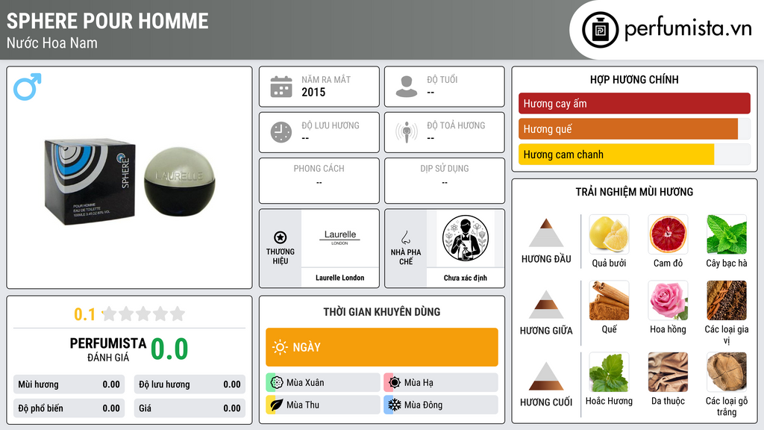The width and height of the screenshot is (764, 430).
Task: Click the perfumista.vn logo icon
Action: click(x=600, y=30)
